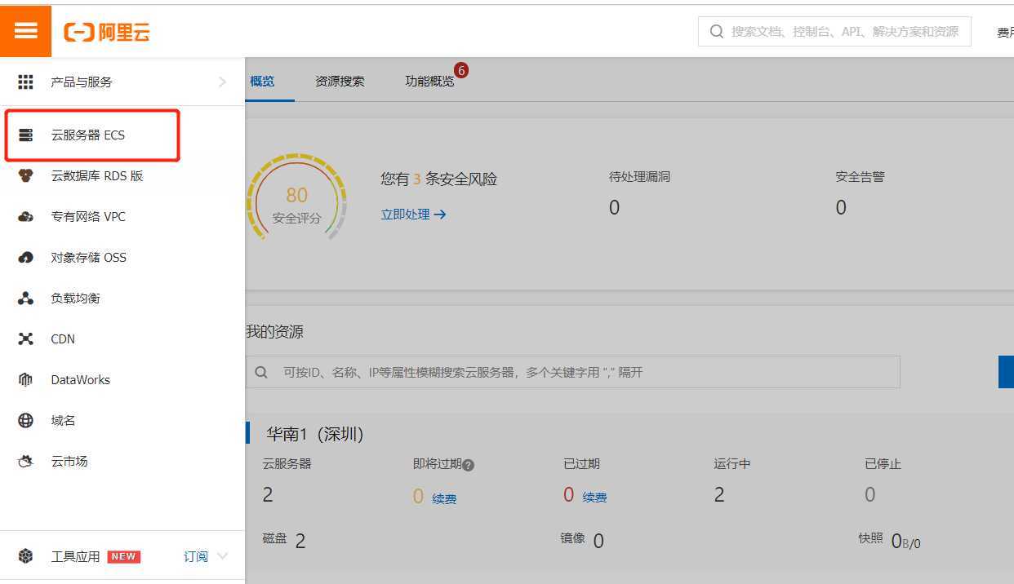Open the orange hamburger menu button
This screenshot has height=584, width=1014.
[25, 31]
